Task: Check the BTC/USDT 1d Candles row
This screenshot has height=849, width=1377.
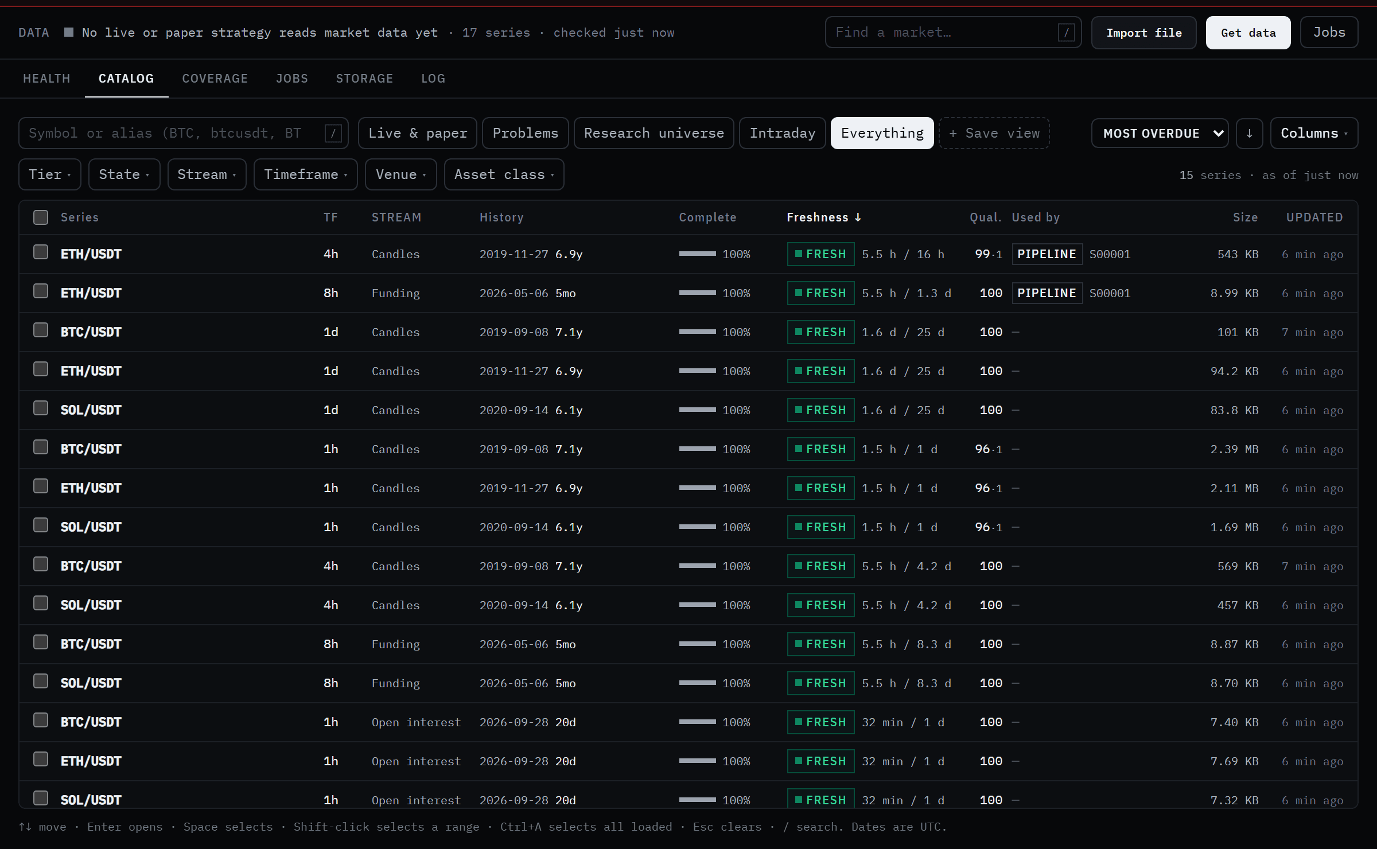Action: [41, 330]
